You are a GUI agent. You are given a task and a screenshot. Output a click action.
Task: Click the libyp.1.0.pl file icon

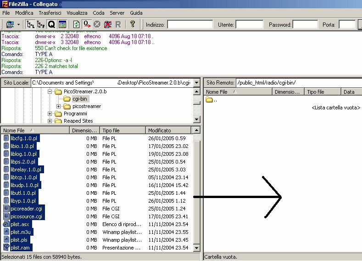pyautogui.click(x=6, y=201)
